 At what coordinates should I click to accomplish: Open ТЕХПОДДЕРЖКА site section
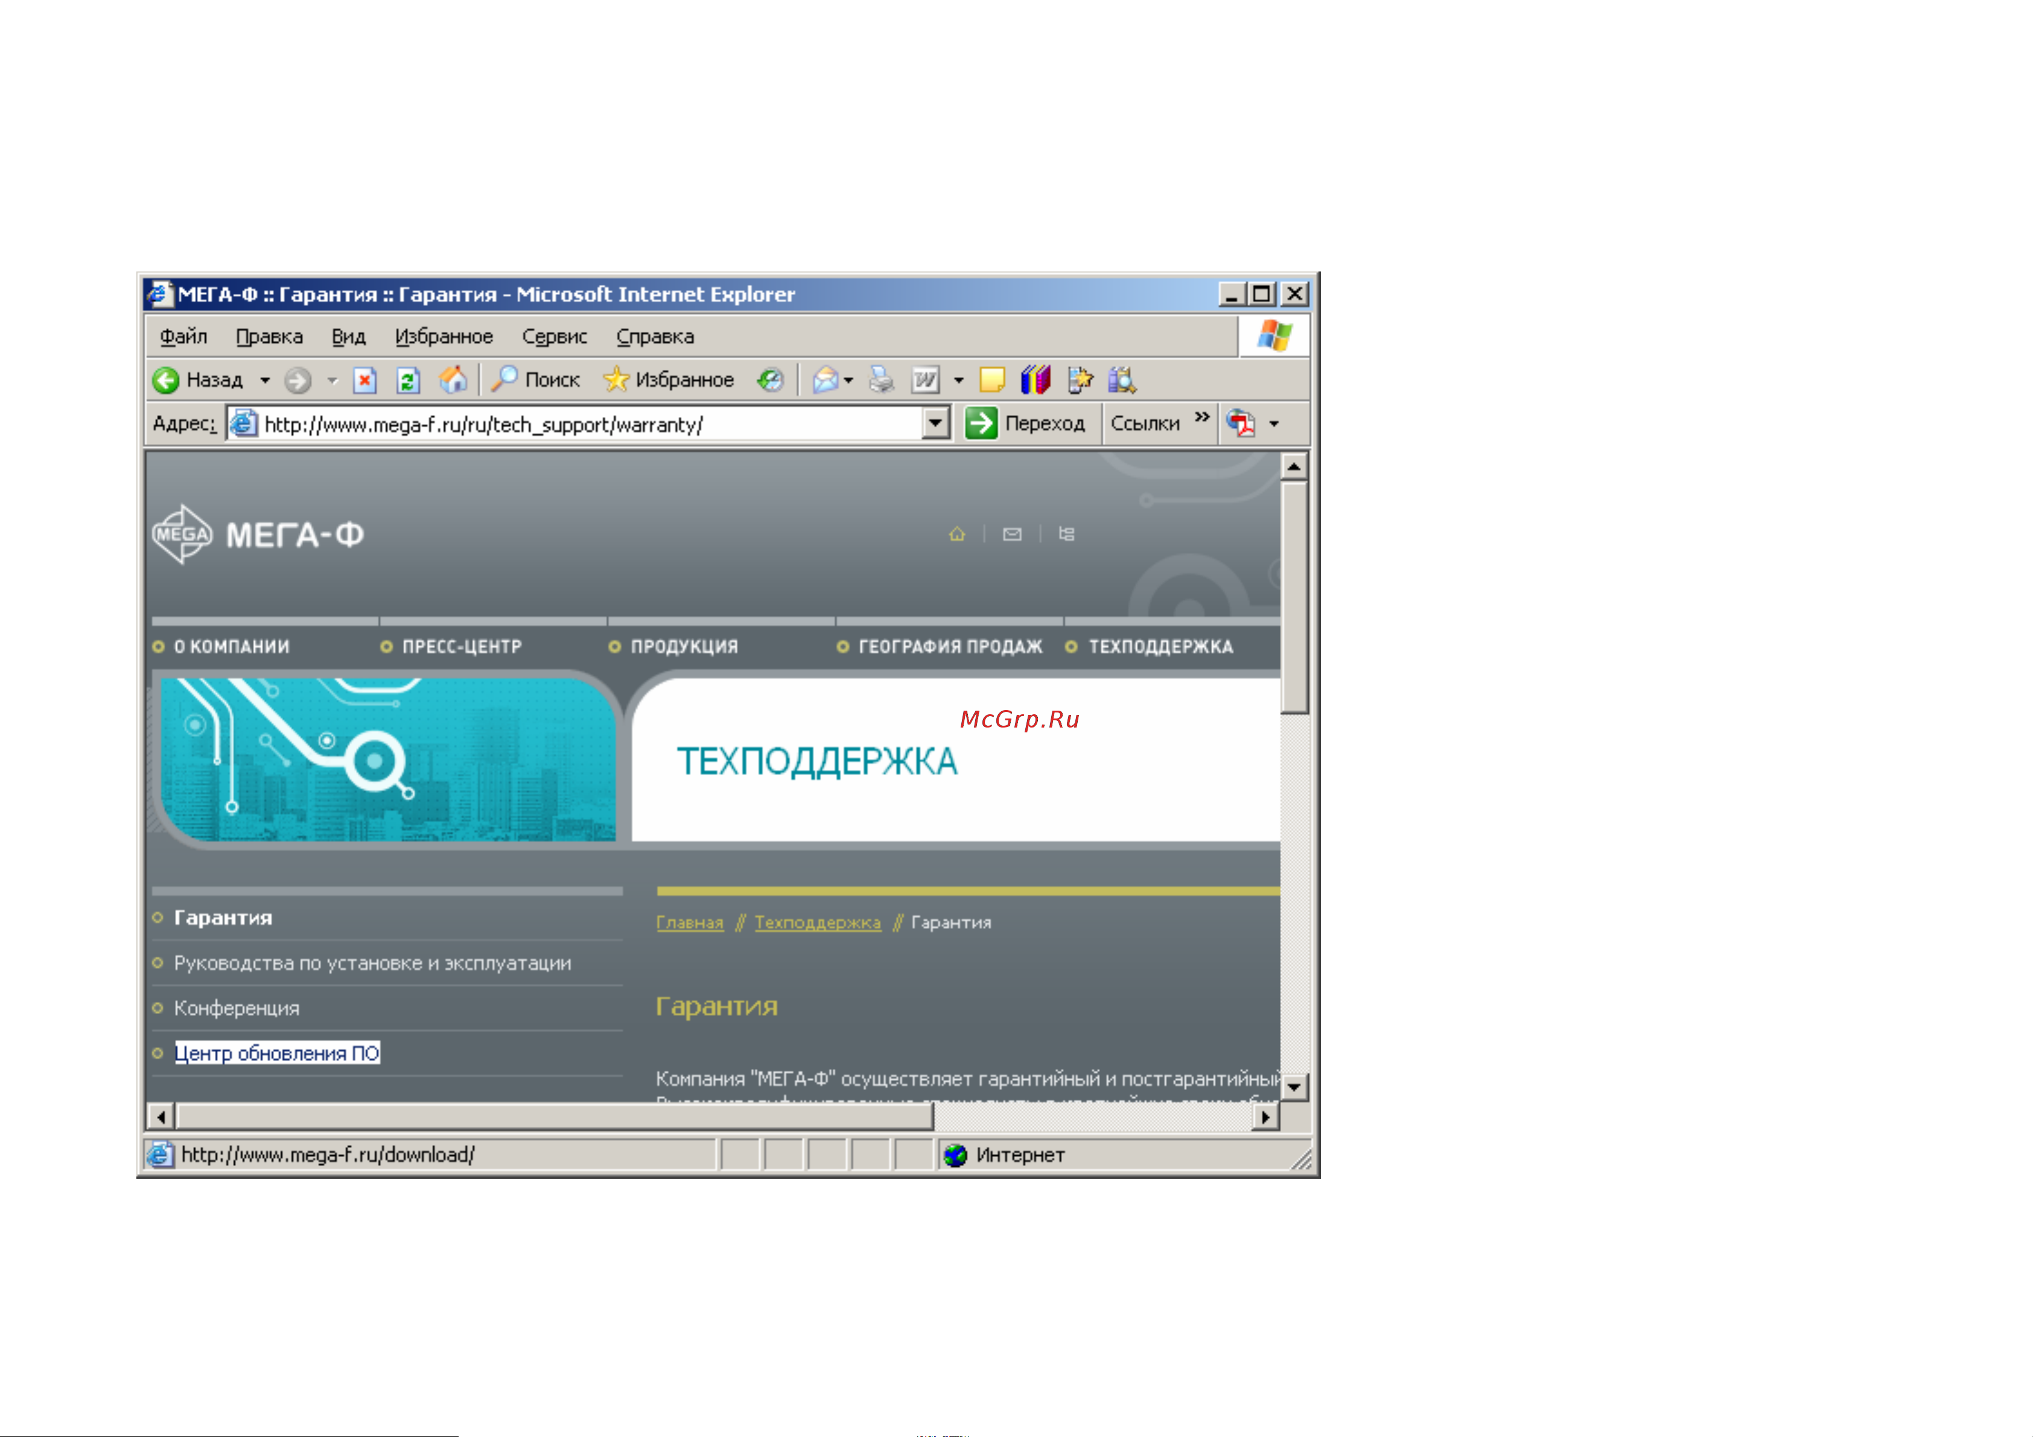[1160, 646]
